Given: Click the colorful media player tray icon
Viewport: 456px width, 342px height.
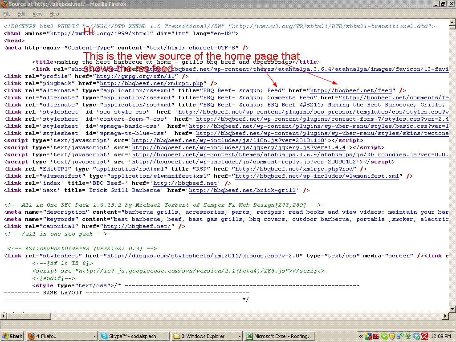Looking at the screenshot, I should click(x=368, y=337).
